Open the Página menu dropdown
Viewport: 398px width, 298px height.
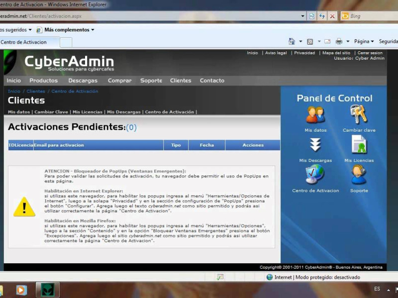(364, 41)
